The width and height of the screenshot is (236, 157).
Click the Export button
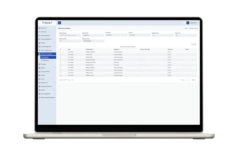[x=194, y=44]
